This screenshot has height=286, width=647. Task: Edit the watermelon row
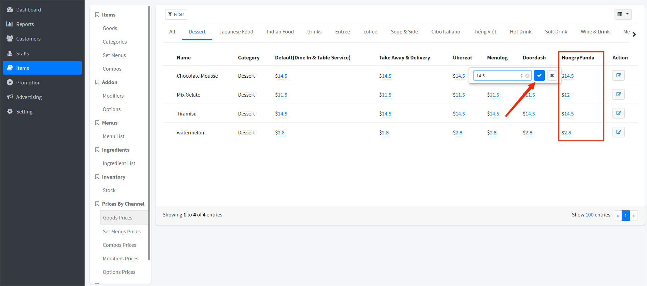tap(618, 132)
